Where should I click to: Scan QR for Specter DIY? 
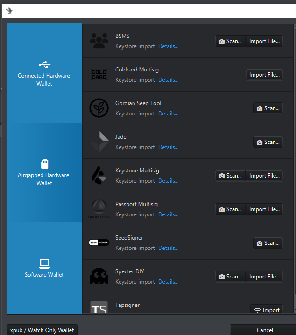point(230,277)
